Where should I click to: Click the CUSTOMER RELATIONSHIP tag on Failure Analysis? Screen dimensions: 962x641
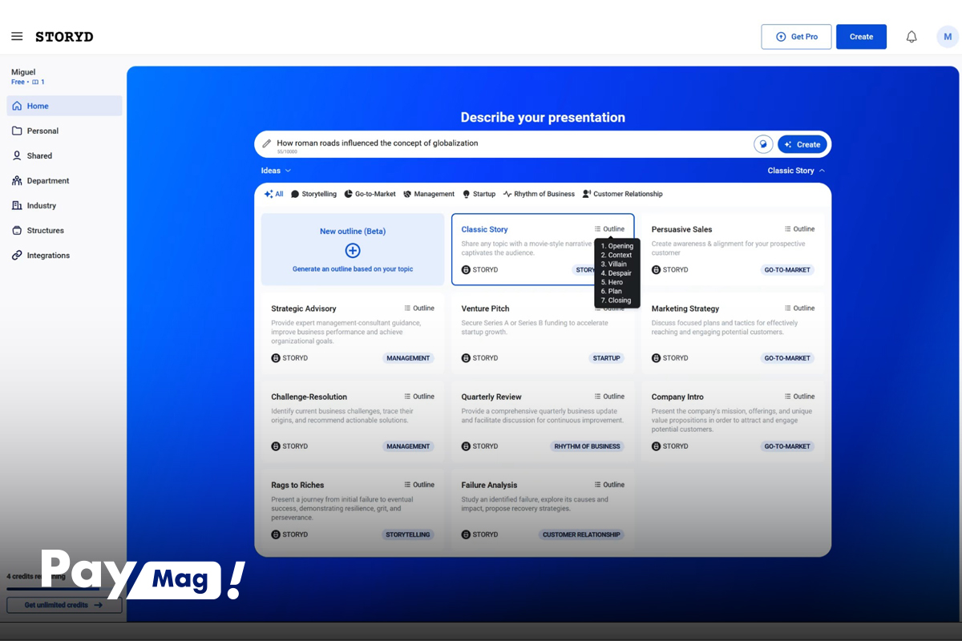pyautogui.click(x=582, y=534)
